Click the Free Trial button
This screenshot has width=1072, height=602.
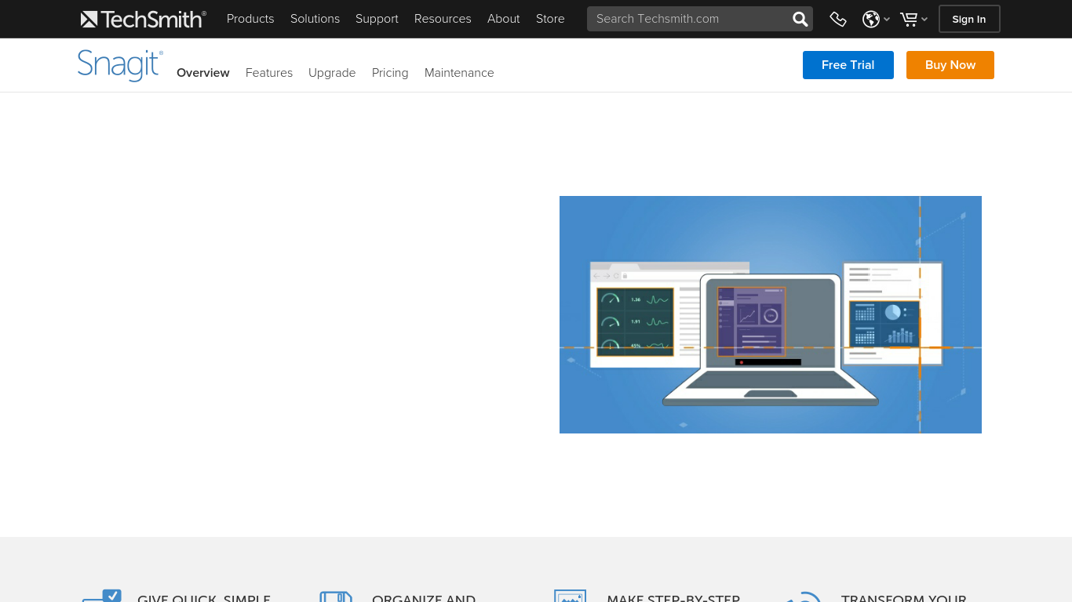coord(848,65)
